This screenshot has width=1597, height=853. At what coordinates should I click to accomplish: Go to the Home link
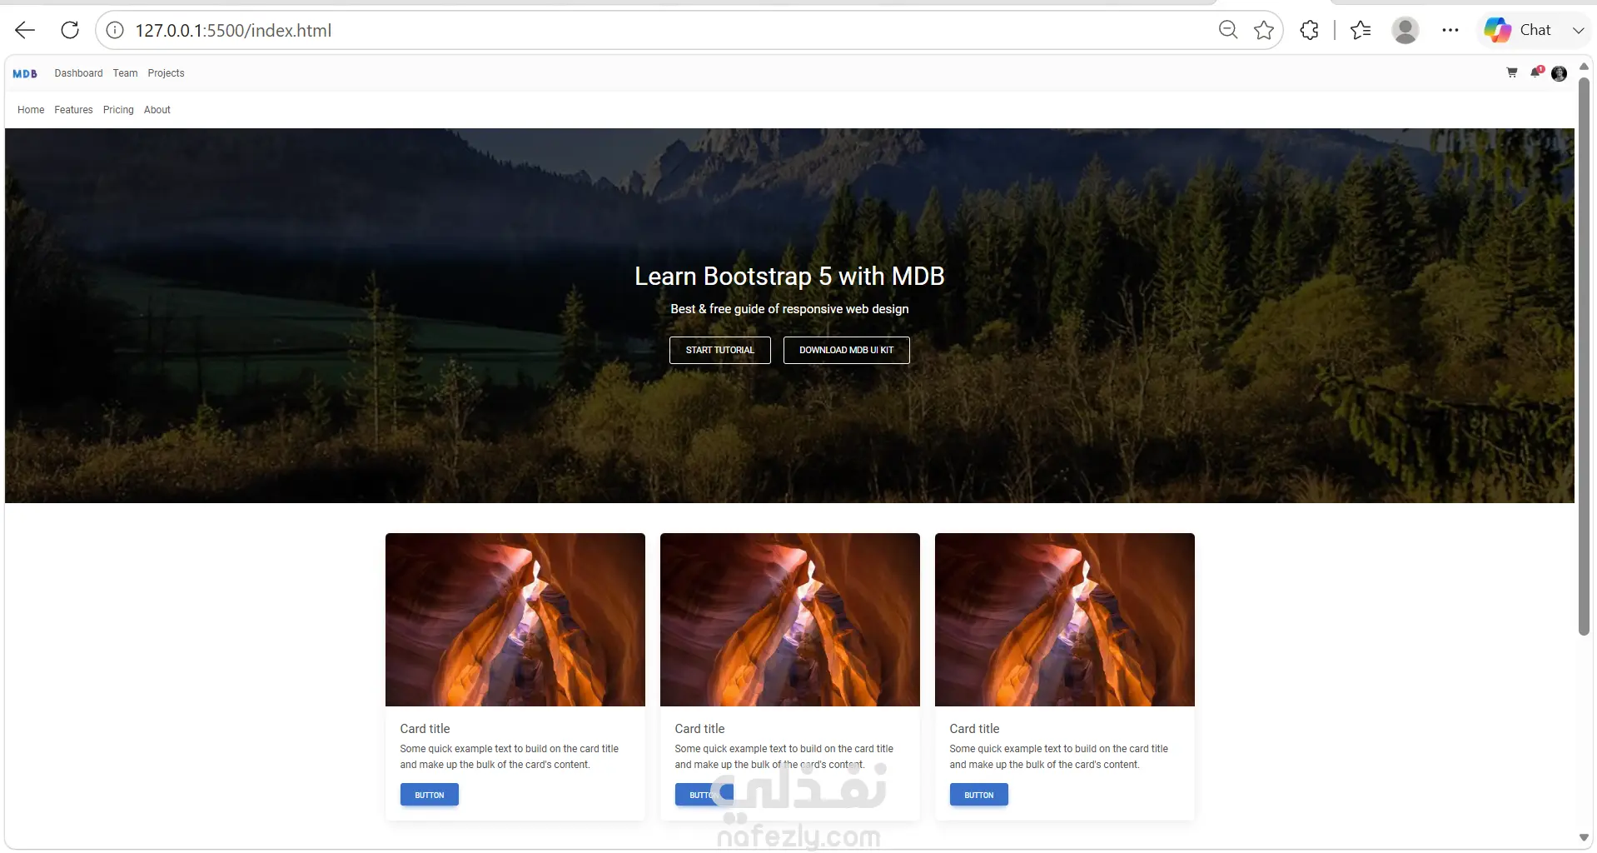click(x=31, y=110)
